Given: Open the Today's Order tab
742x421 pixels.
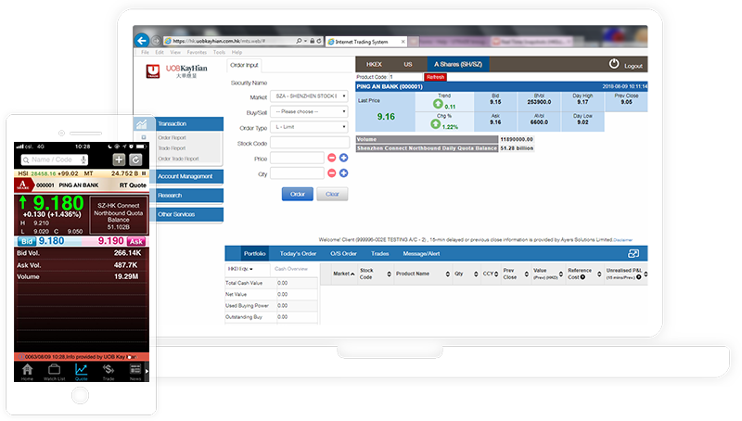Looking at the screenshot, I should coord(298,253).
